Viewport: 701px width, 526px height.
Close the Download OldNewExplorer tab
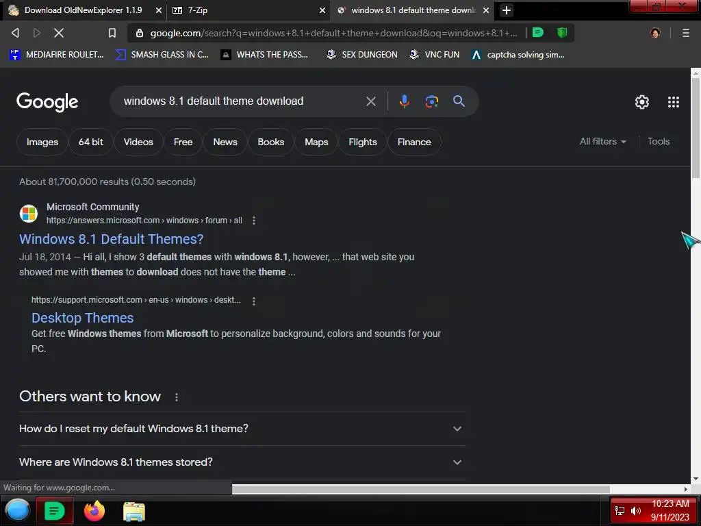point(158,10)
